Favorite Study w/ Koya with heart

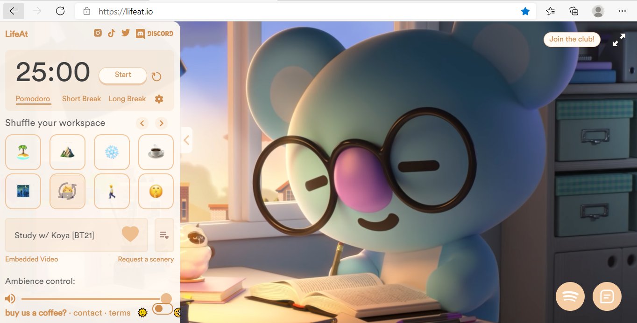pyautogui.click(x=130, y=234)
